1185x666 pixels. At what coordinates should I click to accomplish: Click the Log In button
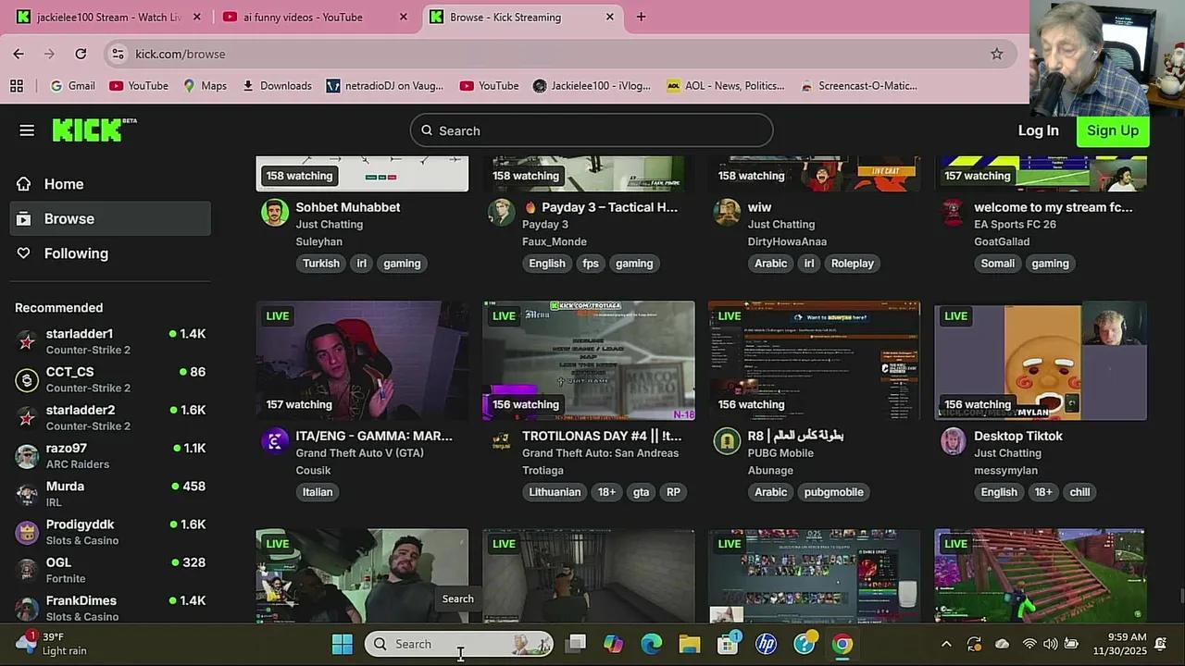point(1039,130)
